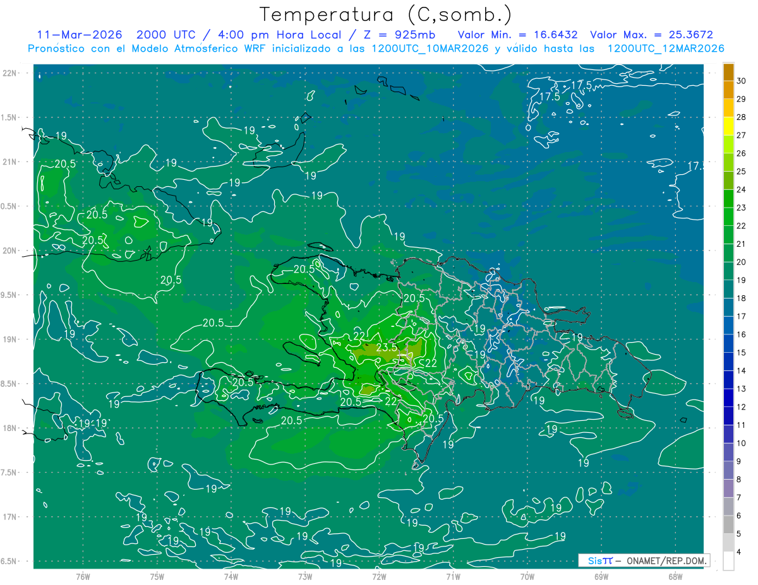Click the '23.5' contour label on map
758x585 pixels.
[x=386, y=347]
